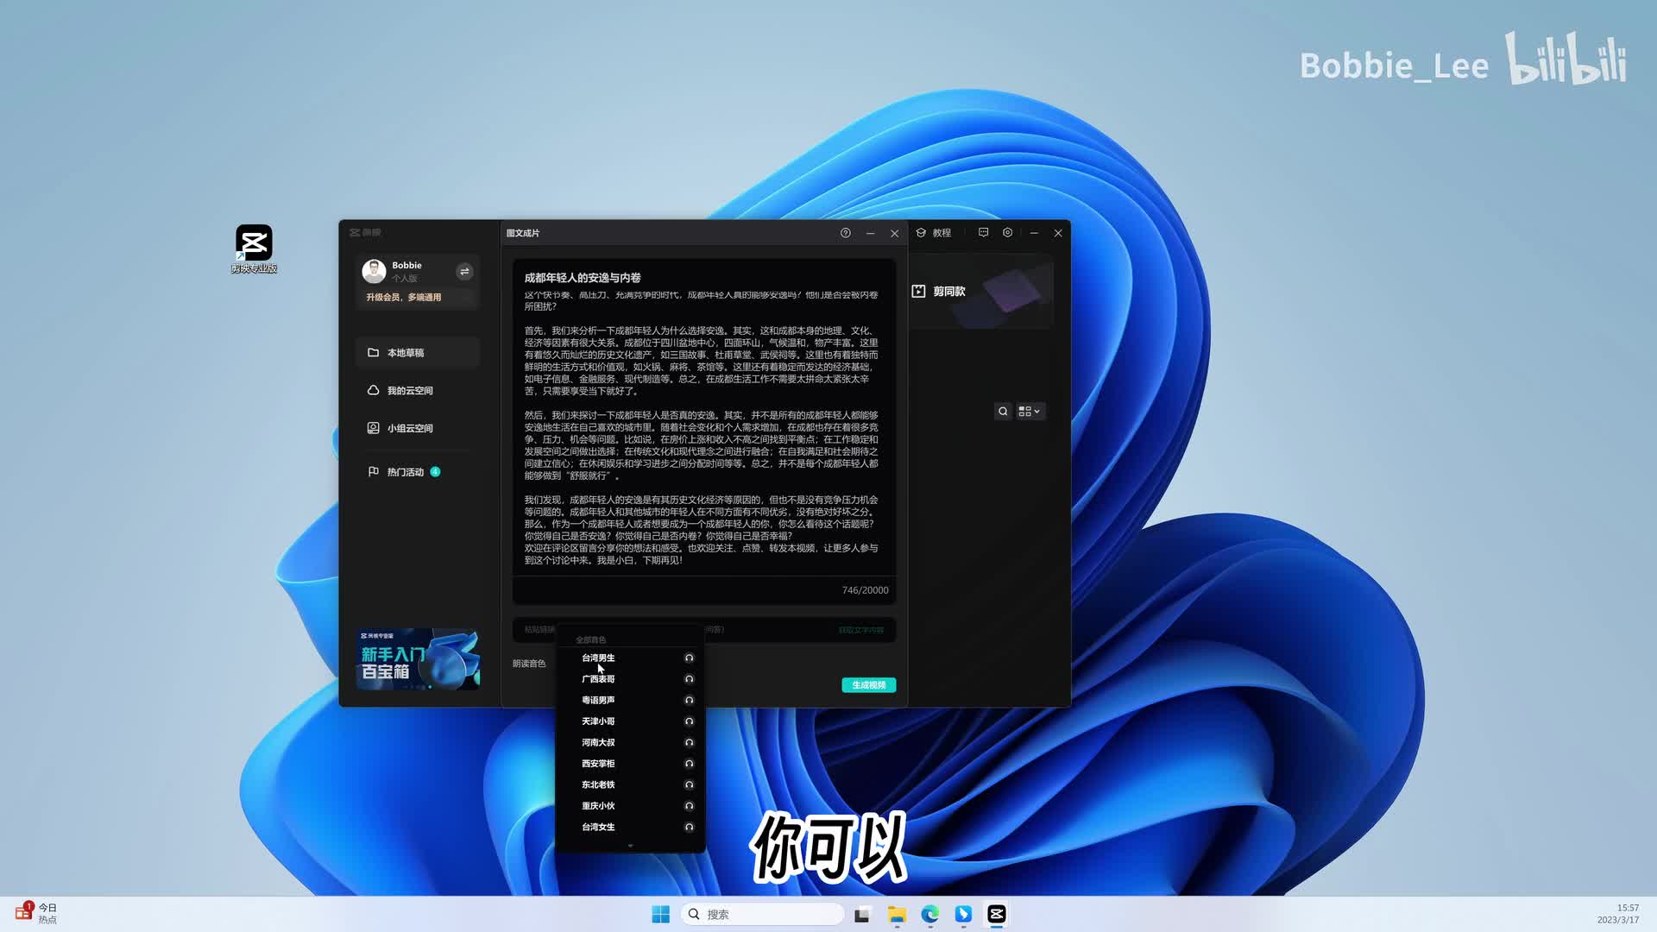Image resolution: width=1657 pixels, height=932 pixels.
Task: Go to 我的云空间 in the sidebar
Action: tap(410, 391)
